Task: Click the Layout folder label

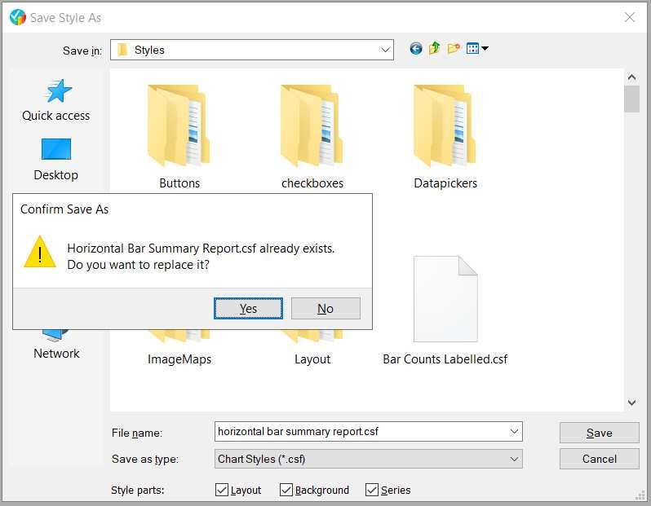Action: tap(312, 359)
